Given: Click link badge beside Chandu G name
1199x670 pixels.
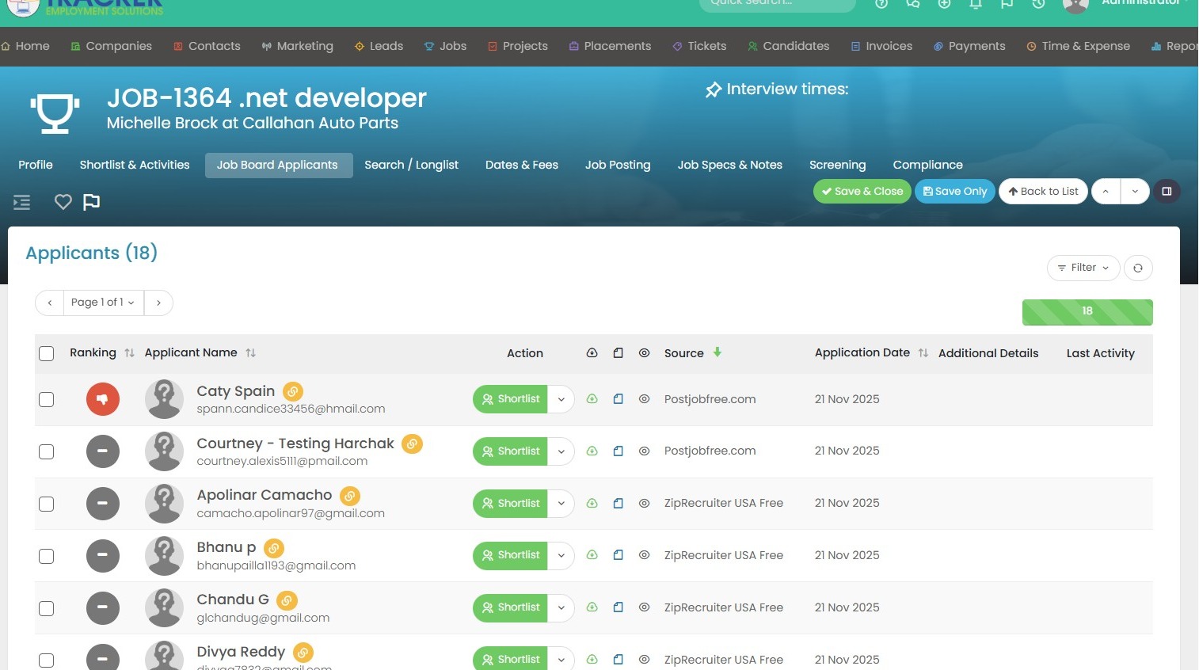Looking at the screenshot, I should pos(287,600).
